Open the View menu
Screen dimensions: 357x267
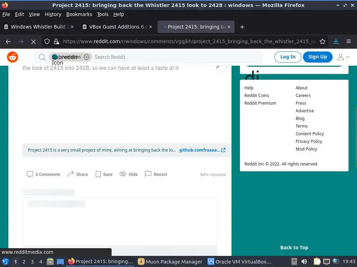pos(34,14)
